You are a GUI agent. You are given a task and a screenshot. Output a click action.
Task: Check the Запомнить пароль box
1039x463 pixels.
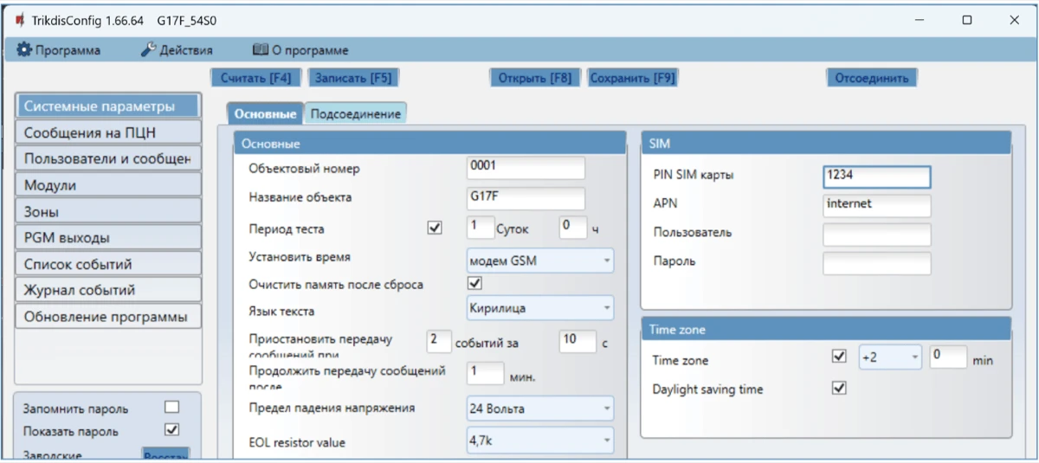(172, 408)
